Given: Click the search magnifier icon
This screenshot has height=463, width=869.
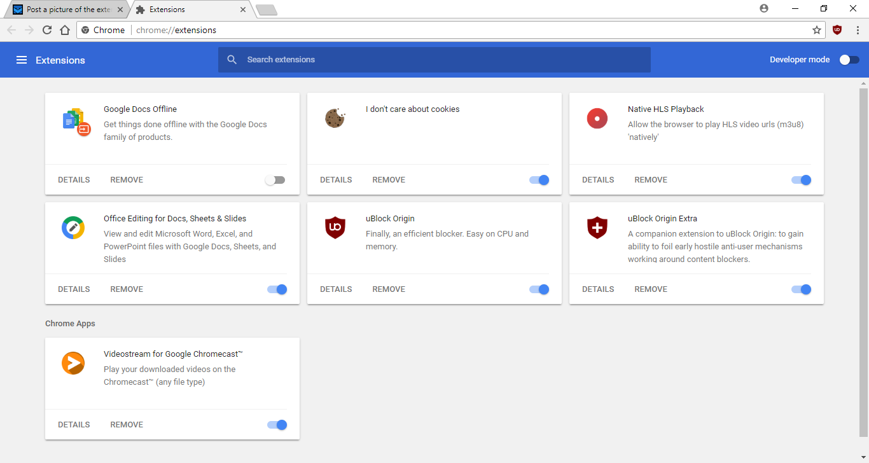Looking at the screenshot, I should [x=233, y=60].
